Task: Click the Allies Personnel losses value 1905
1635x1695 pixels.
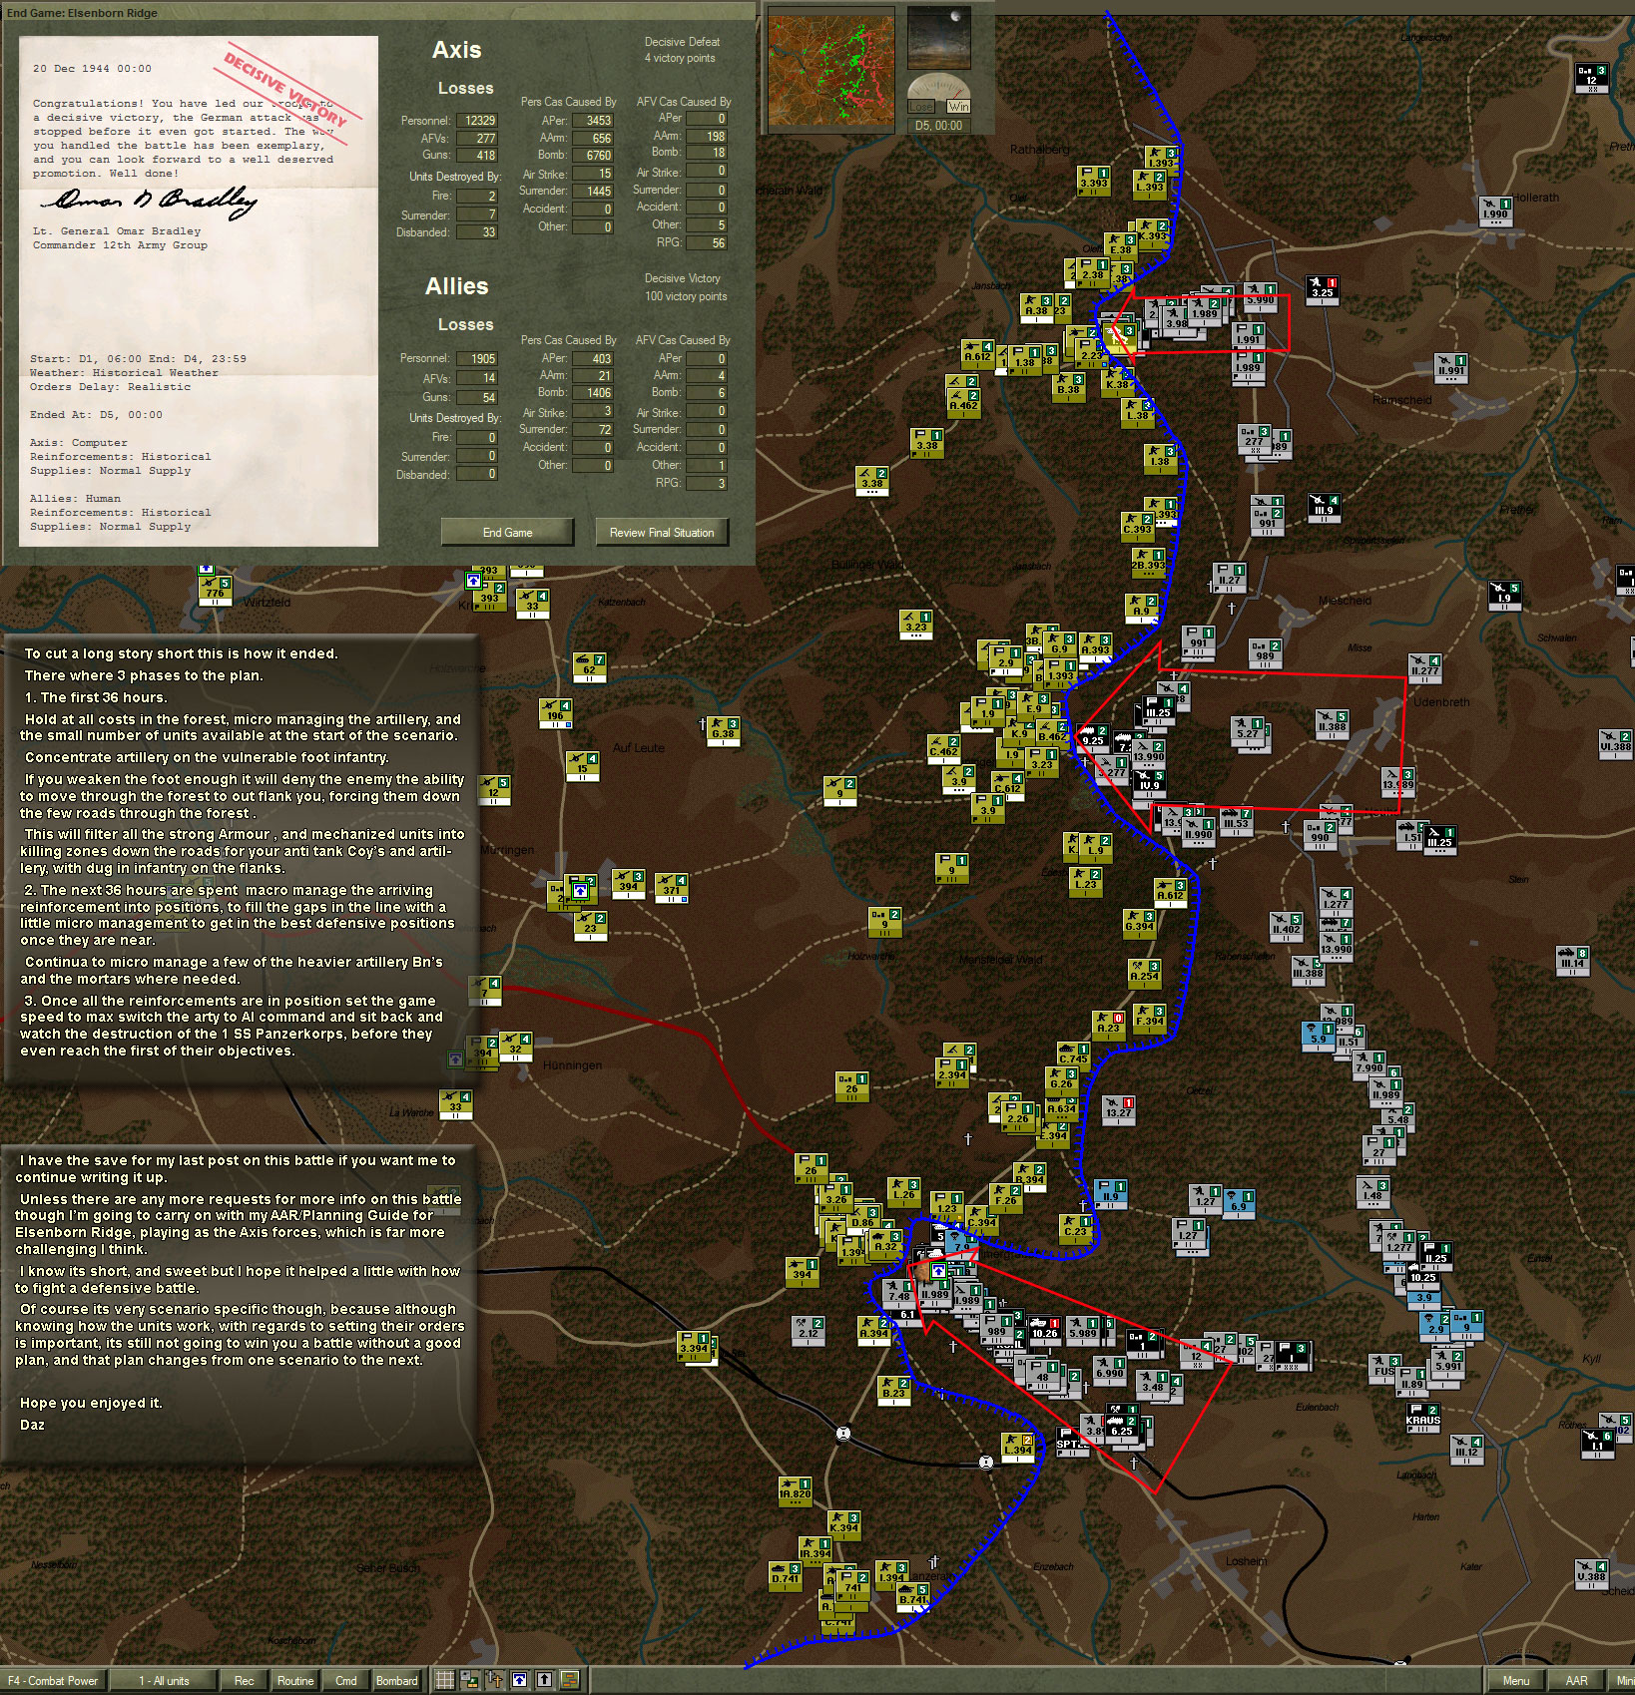Action: coord(477,358)
